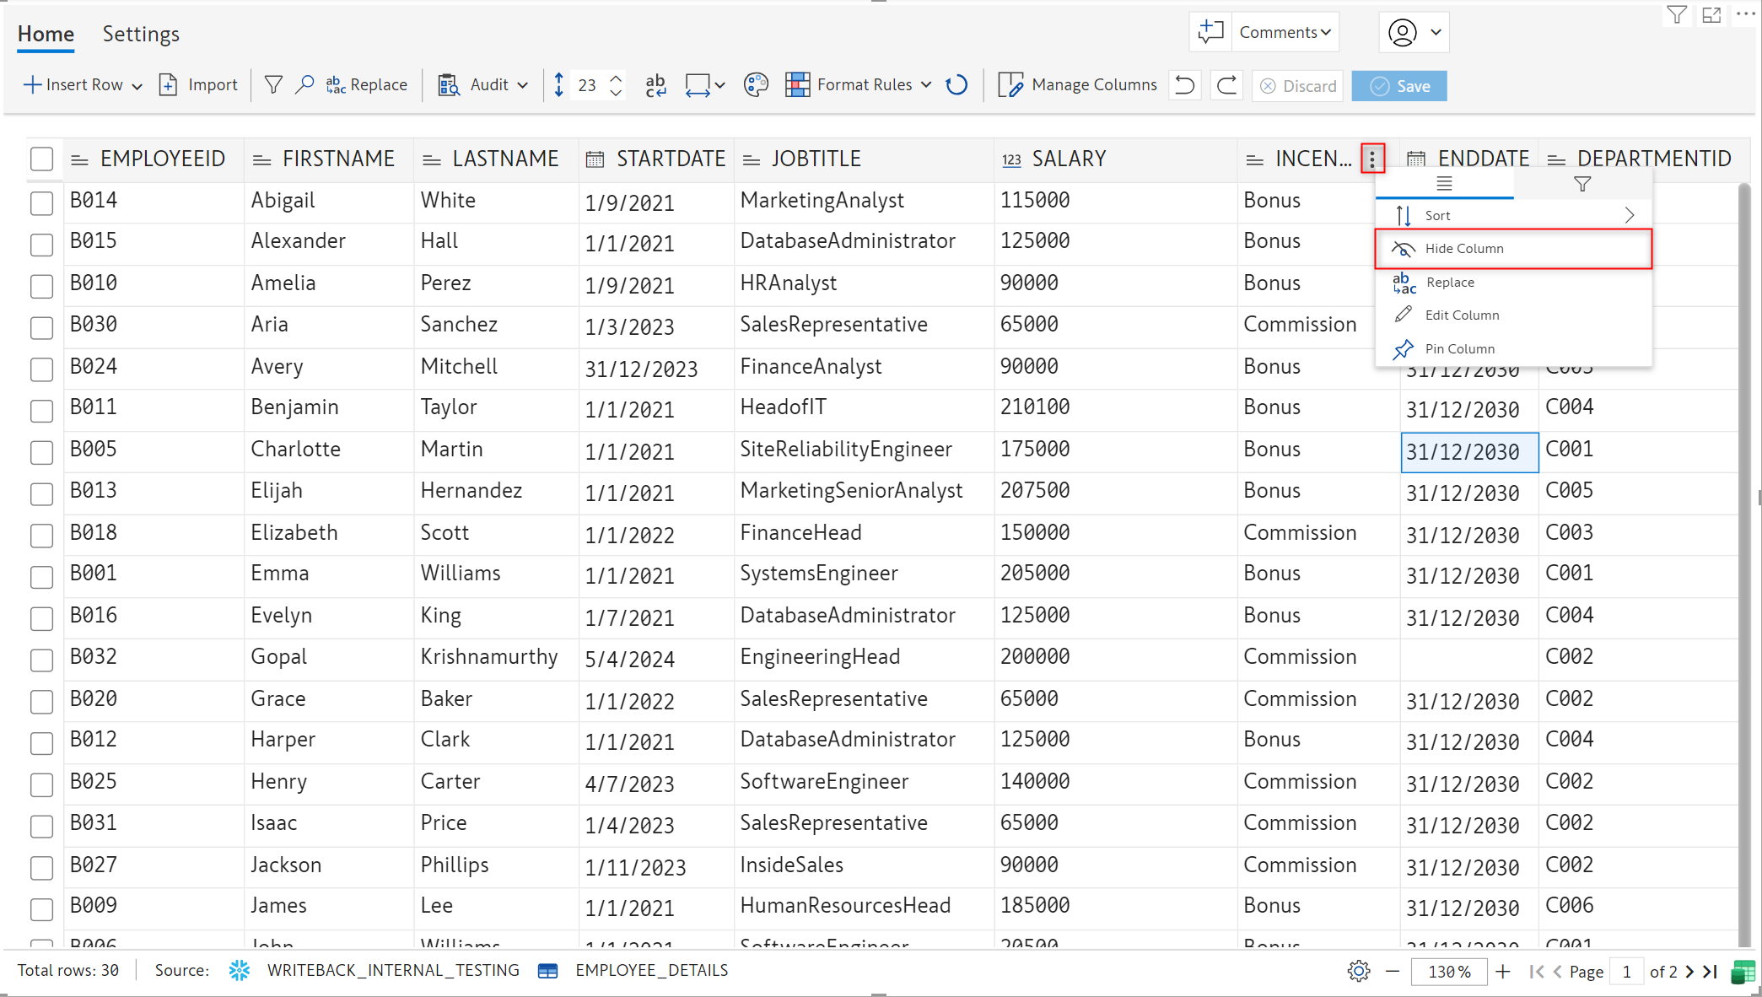Image resolution: width=1762 pixels, height=997 pixels.
Task: Open search with magnifier icon
Action: pos(304,85)
